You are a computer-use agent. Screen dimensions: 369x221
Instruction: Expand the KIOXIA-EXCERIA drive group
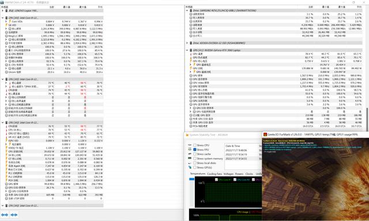pyautogui.click(x=187, y=43)
